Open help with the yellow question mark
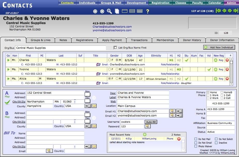Screen dimensions: 239x157 (148, 11)
